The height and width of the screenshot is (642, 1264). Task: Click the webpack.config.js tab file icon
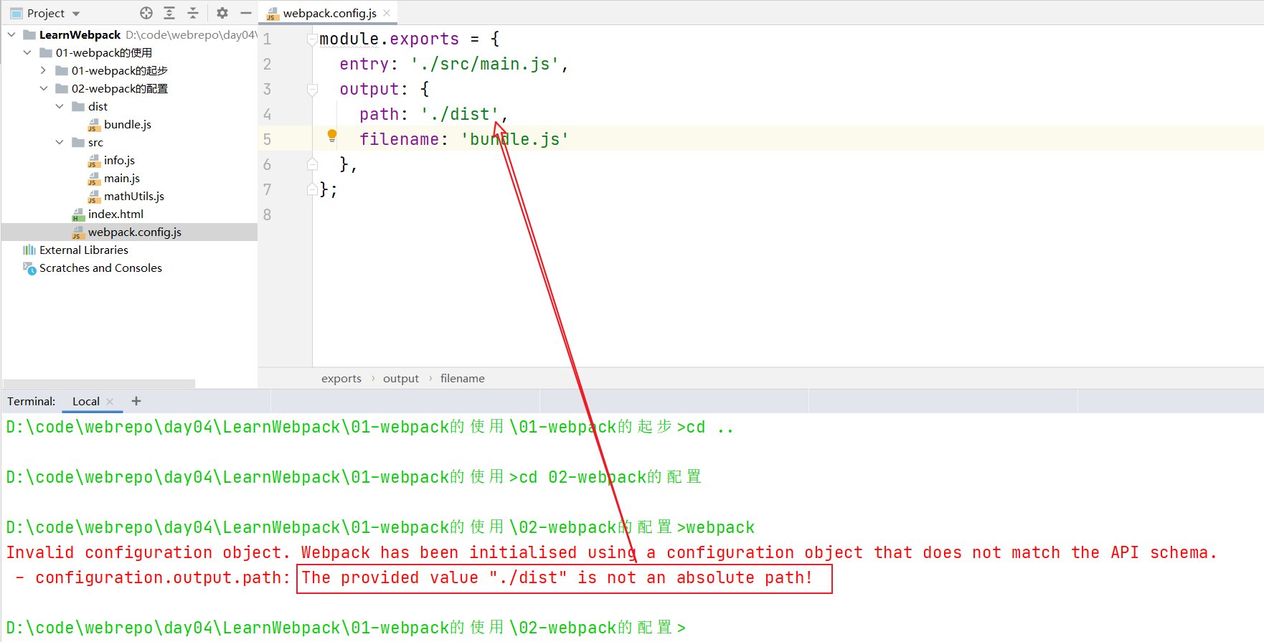(273, 14)
